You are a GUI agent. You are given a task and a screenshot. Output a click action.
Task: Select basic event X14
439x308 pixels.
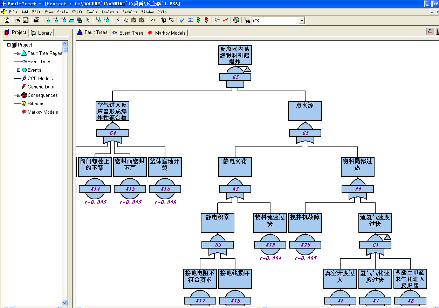95,189
